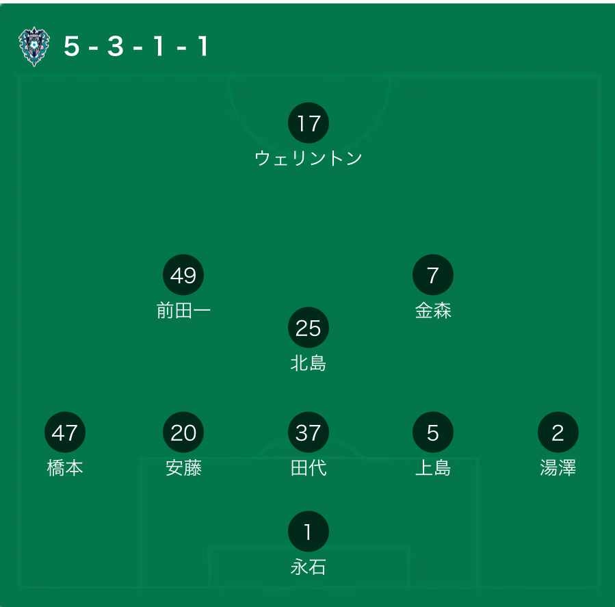The image size is (615, 607).
Task: Click the 5-3-1-1 formation heading
Action: (x=136, y=47)
